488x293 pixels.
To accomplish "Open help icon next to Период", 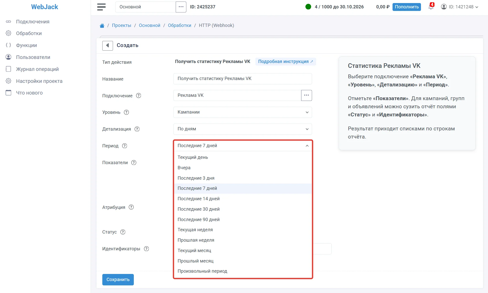I will 125,146.
